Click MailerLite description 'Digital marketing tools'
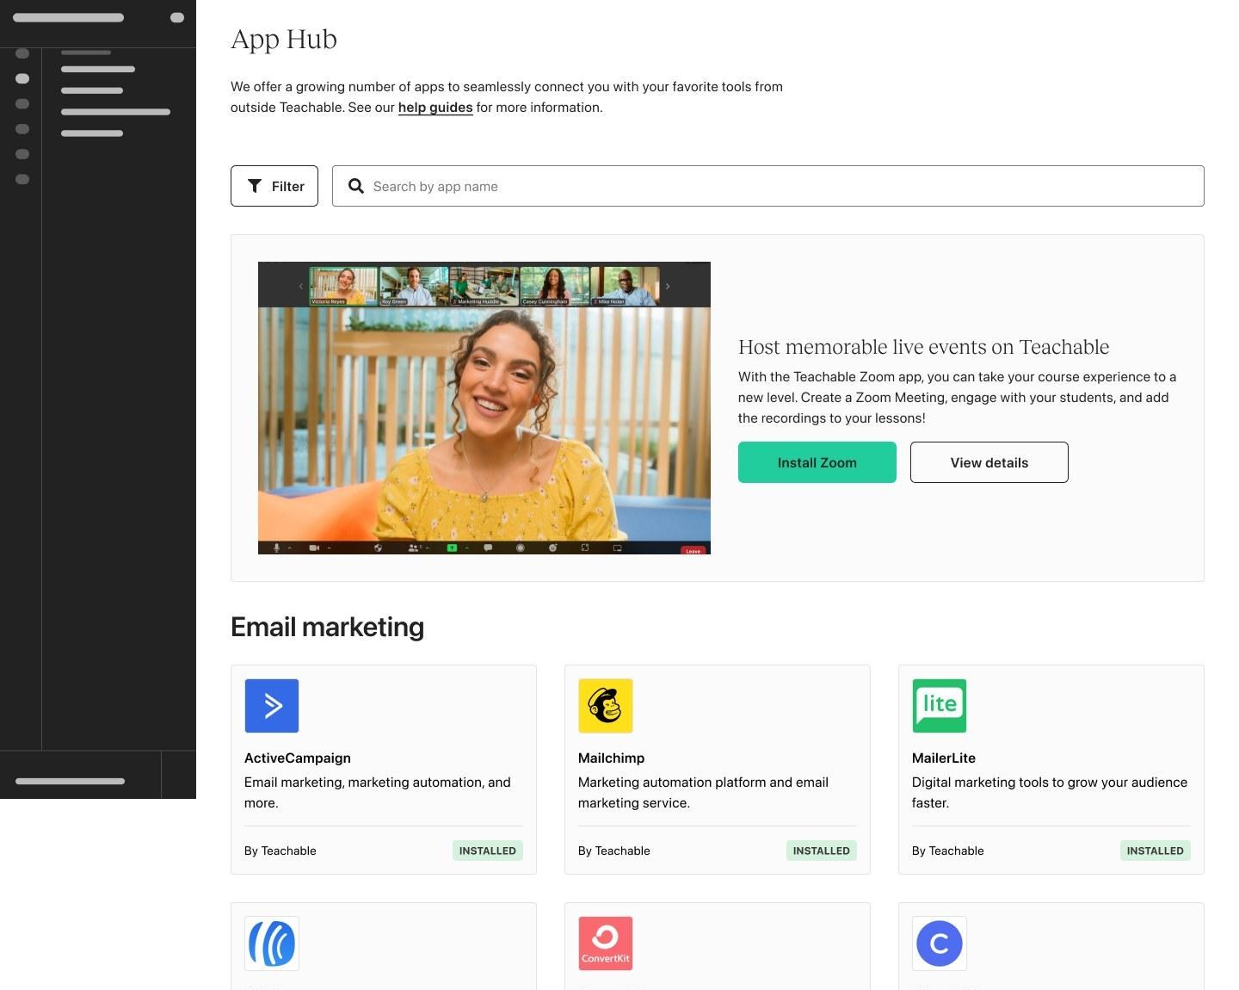 (1050, 793)
